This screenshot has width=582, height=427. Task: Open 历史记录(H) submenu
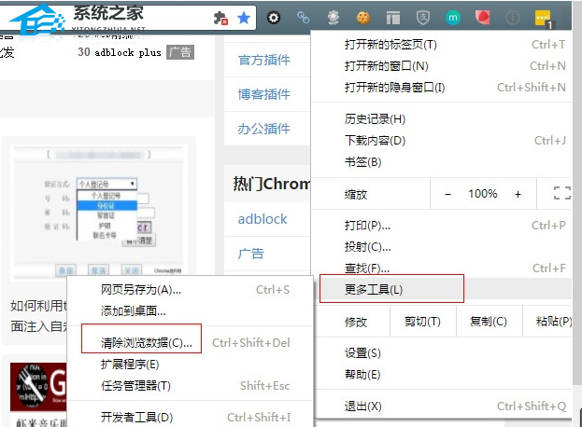coord(441,119)
